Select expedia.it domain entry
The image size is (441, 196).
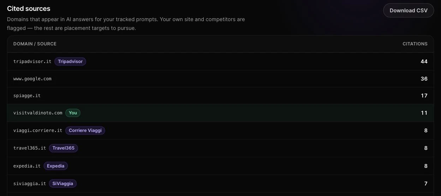[x=27, y=166]
